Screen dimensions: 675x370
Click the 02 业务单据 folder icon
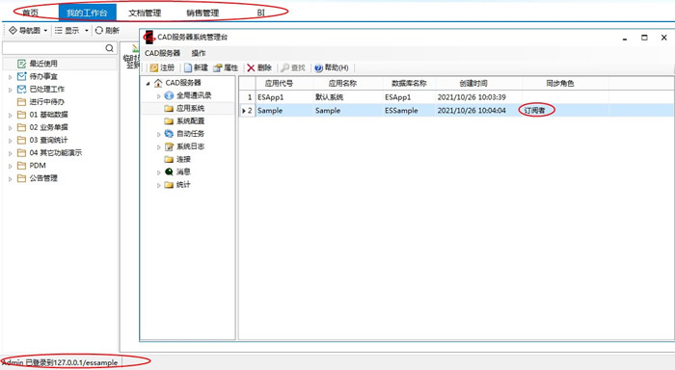(x=21, y=127)
